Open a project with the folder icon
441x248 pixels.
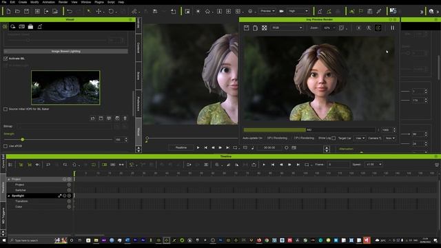[x=17, y=11]
